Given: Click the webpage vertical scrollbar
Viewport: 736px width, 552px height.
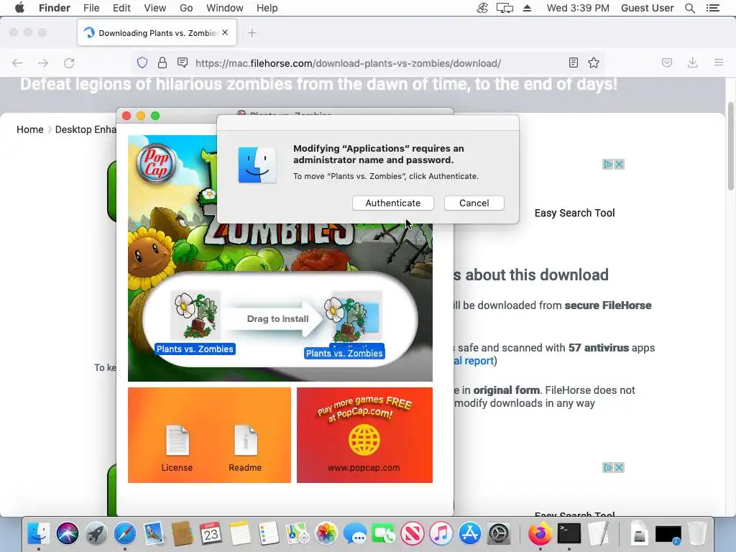Looking at the screenshot, I should (x=730, y=147).
